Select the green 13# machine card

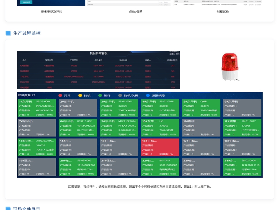pyautogui.click(x=37, y=147)
